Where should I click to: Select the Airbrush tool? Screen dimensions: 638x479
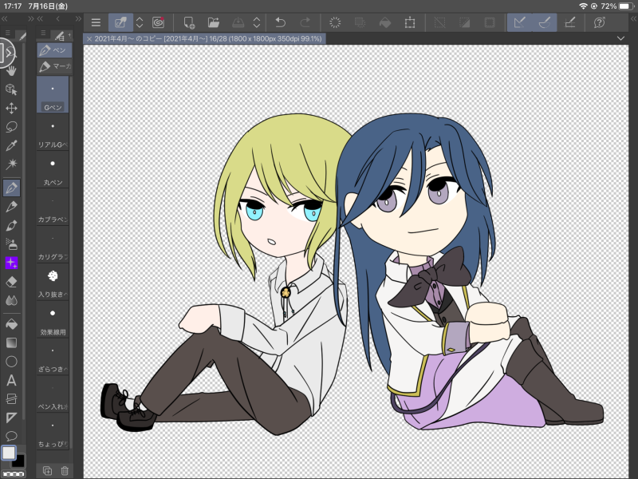tap(11, 244)
